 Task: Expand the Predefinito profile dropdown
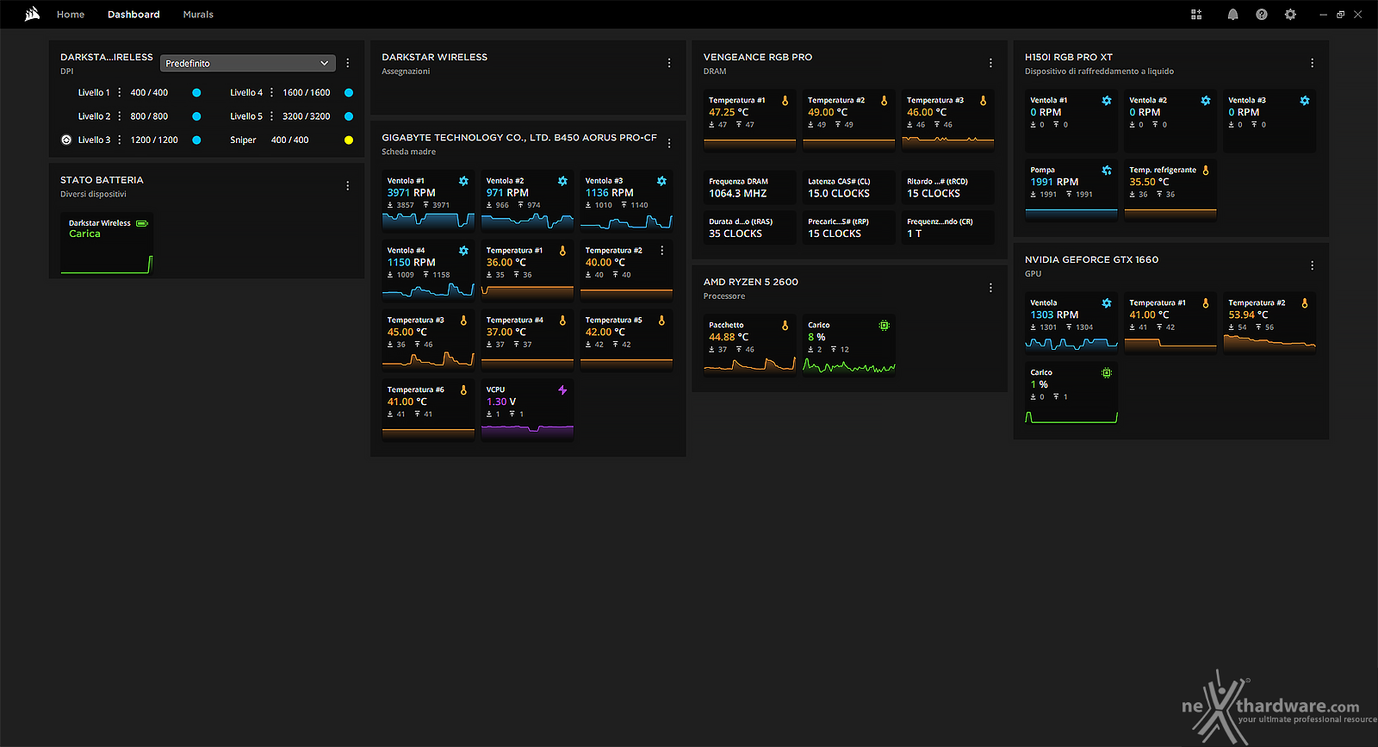(x=248, y=63)
